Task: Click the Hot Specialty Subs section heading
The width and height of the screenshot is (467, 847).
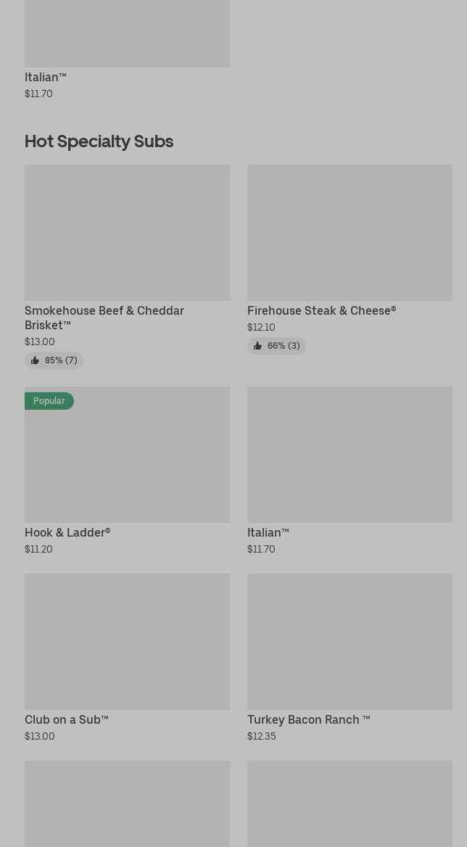Action: (99, 141)
